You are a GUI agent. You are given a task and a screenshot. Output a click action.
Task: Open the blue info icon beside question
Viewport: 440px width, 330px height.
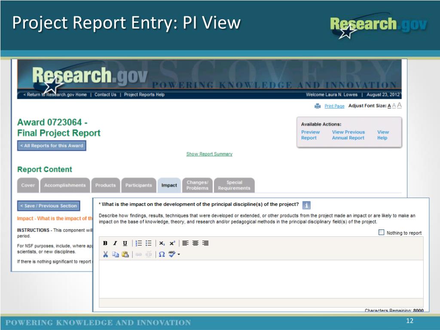click(306, 205)
